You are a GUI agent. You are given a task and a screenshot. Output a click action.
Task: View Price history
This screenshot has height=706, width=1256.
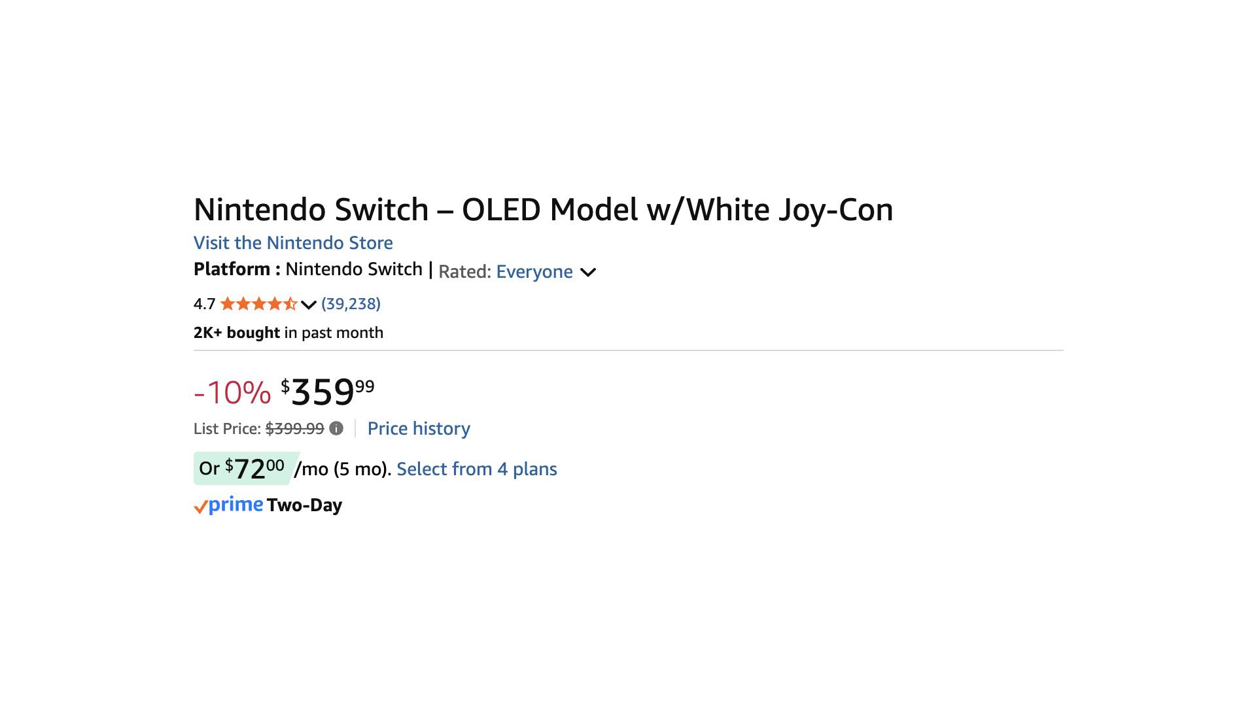[419, 428]
